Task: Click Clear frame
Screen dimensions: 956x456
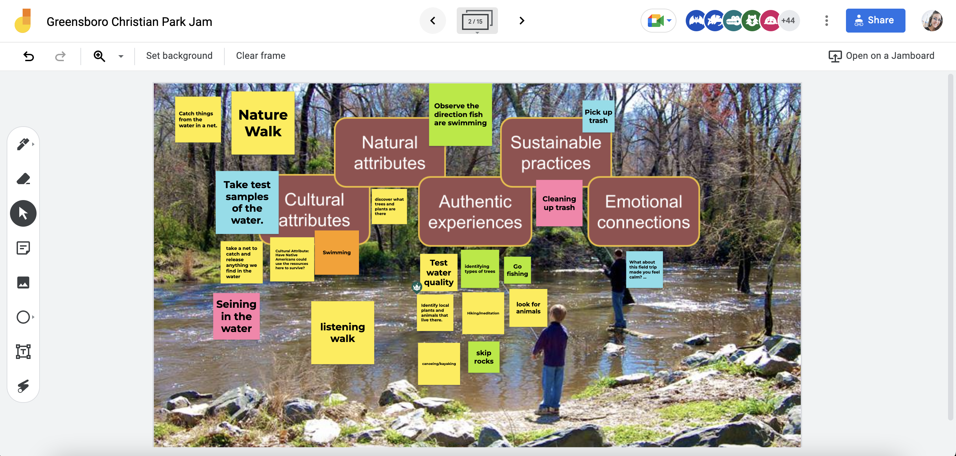Action: pyautogui.click(x=261, y=56)
